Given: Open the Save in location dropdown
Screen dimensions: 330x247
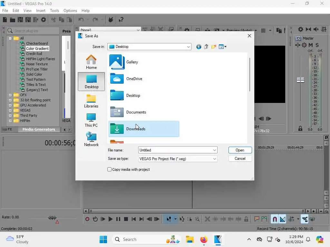Looking at the screenshot, I should point(188,47).
